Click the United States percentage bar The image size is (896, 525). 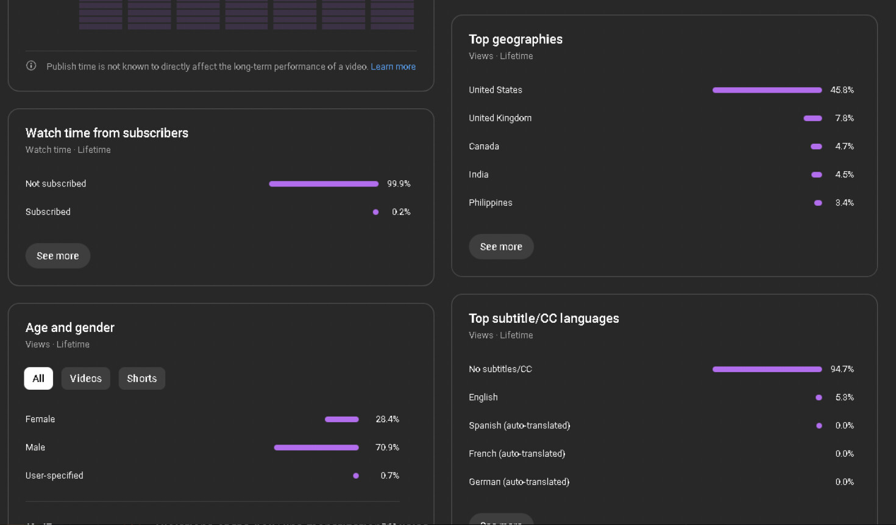[x=767, y=90]
